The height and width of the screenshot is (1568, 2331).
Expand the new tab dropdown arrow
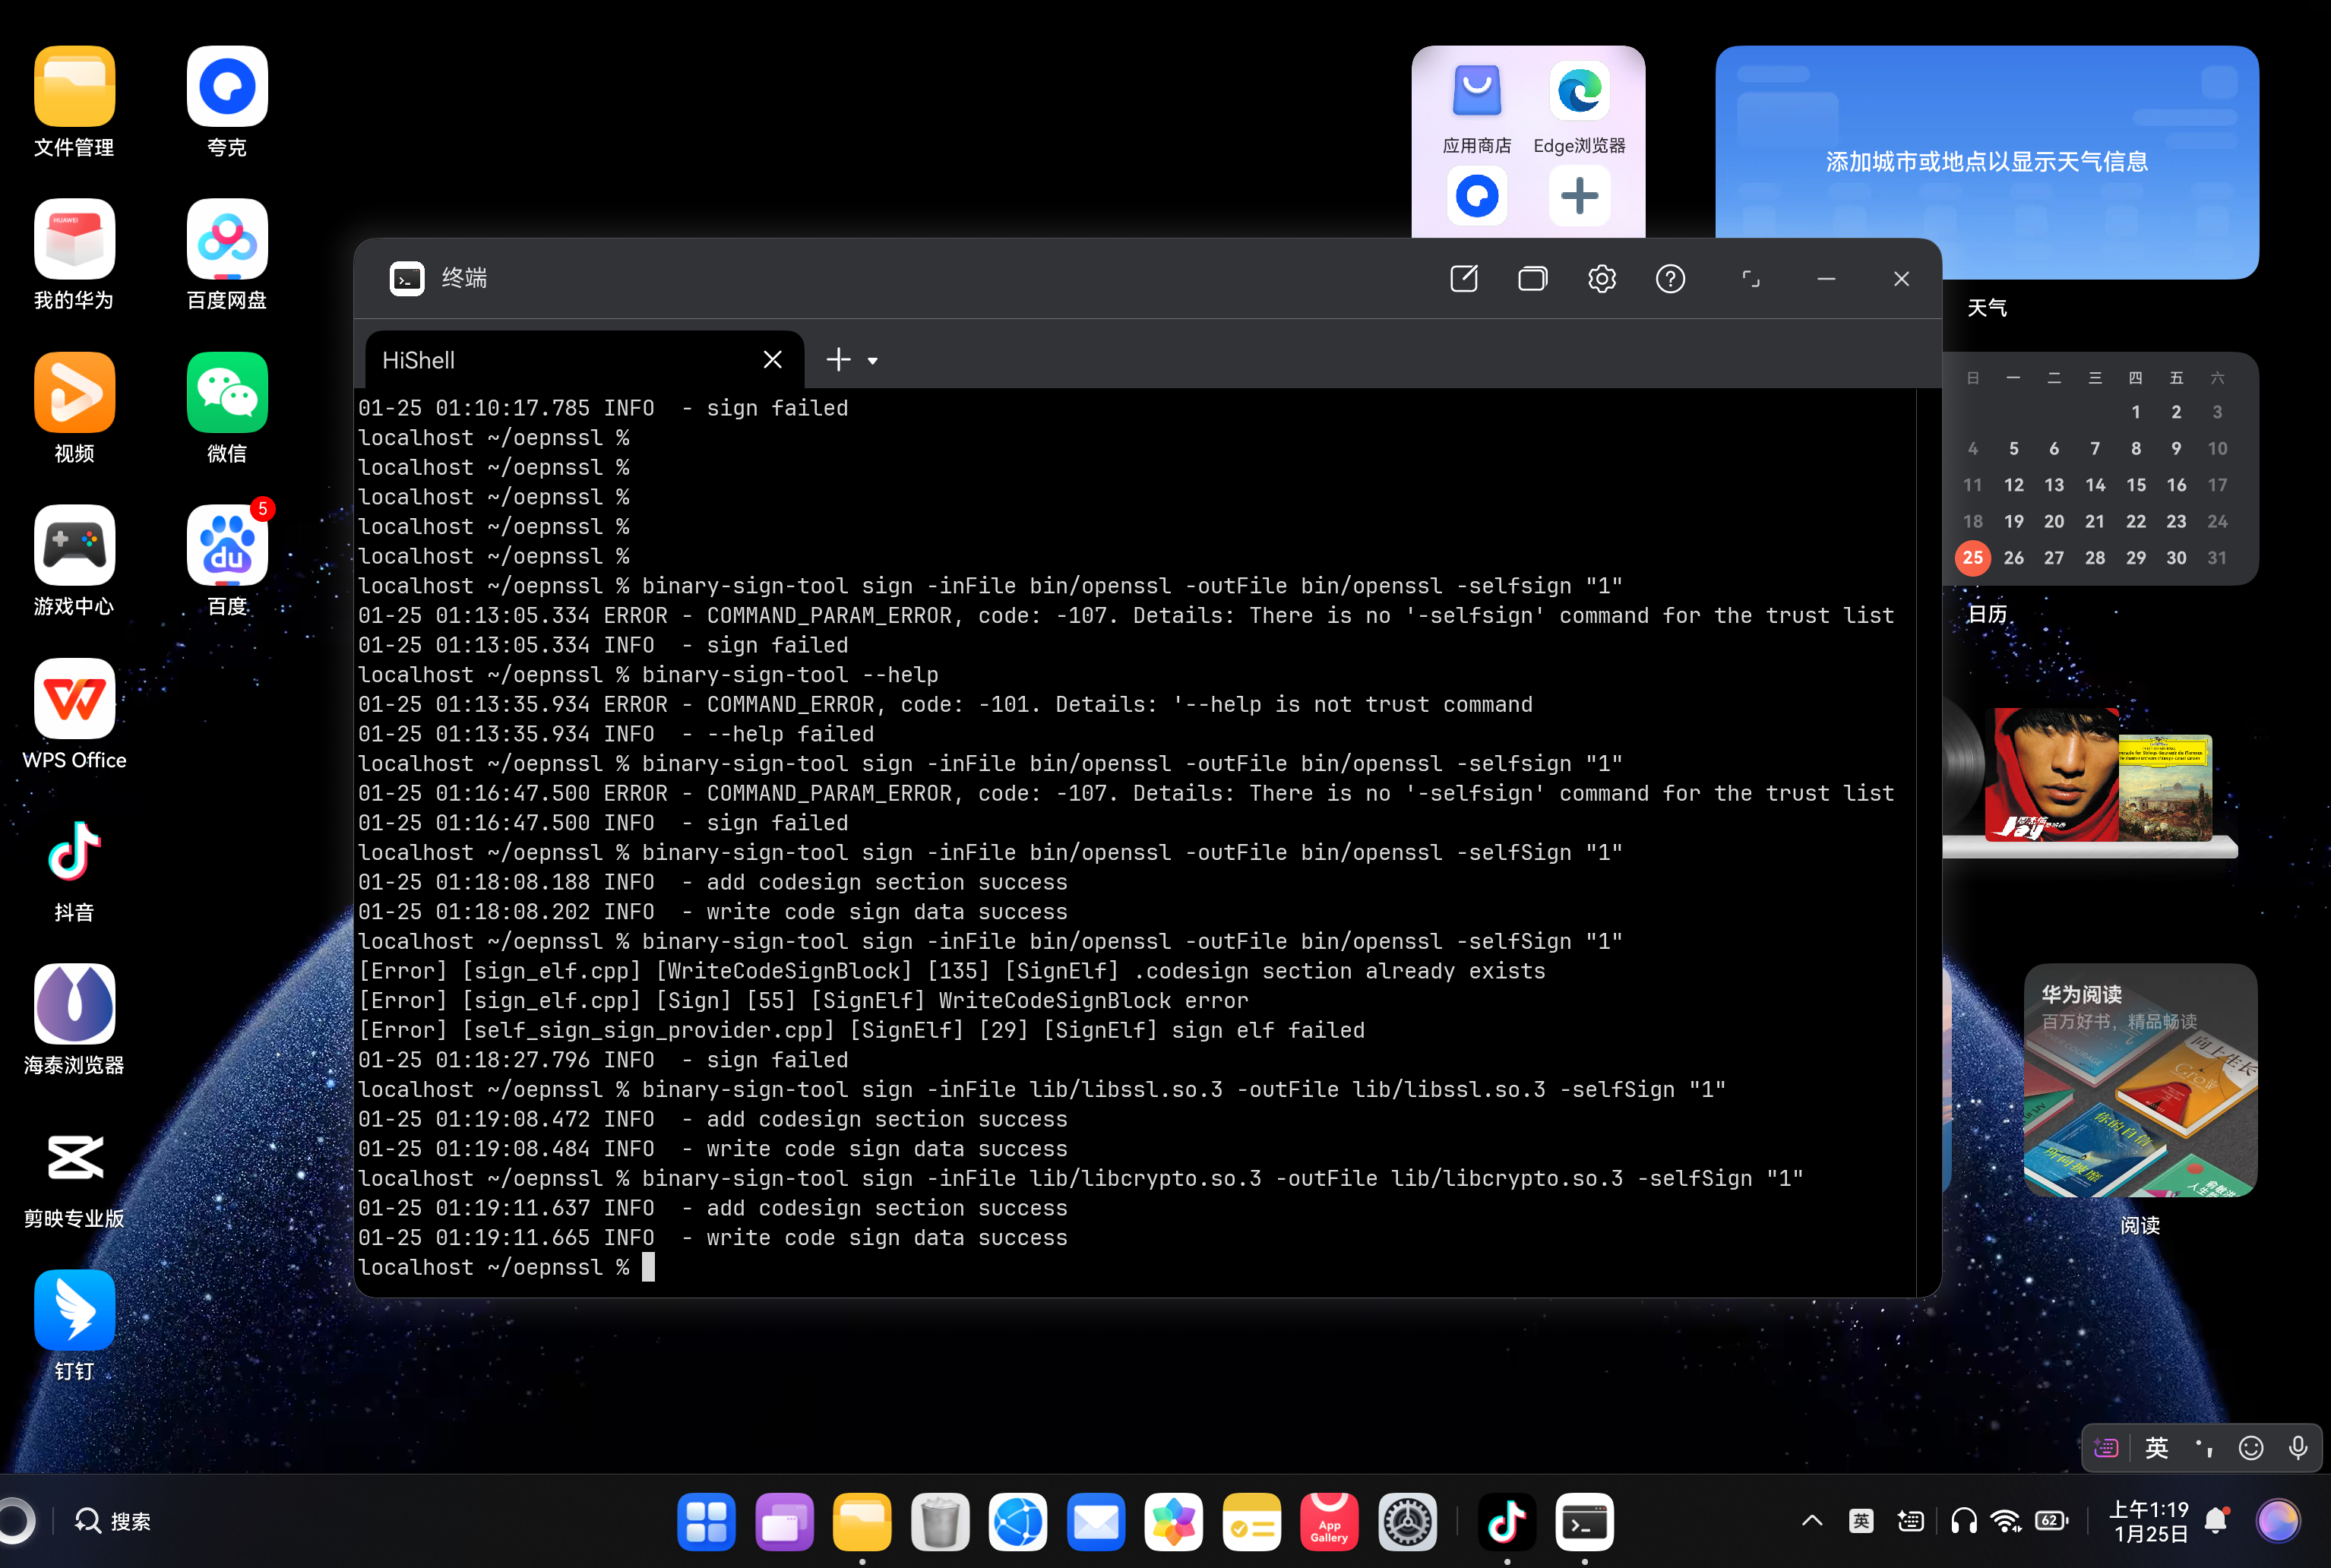(873, 361)
